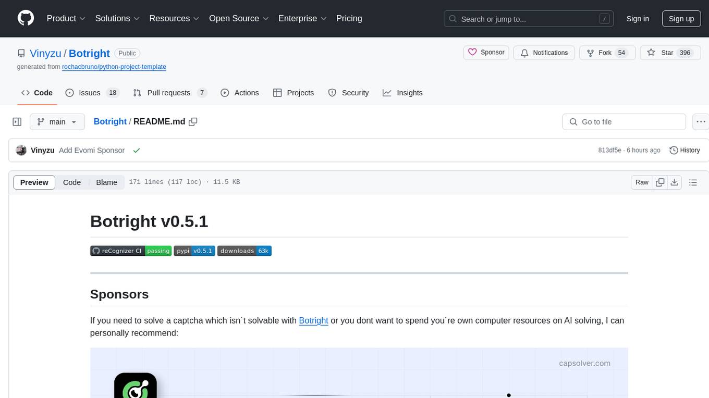Expand the Enterprise menu
The height and width of the screenshot is (398, 709).
302,18
